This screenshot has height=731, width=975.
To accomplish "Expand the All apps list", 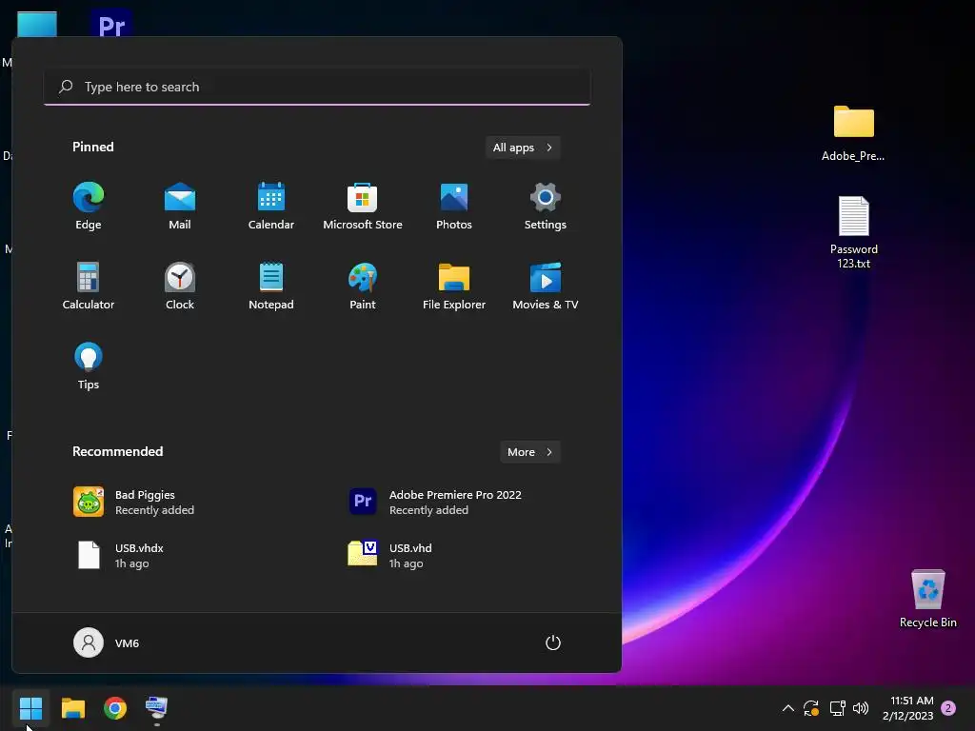I will [x=523, y=148].
